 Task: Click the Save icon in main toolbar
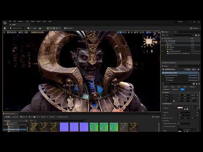click(x=5, y=28)
